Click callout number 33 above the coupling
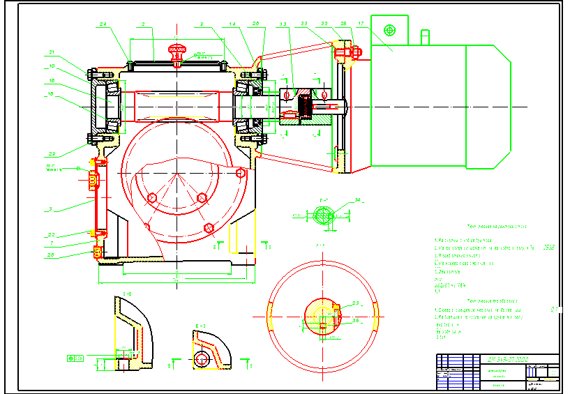 tap(304, 24)
